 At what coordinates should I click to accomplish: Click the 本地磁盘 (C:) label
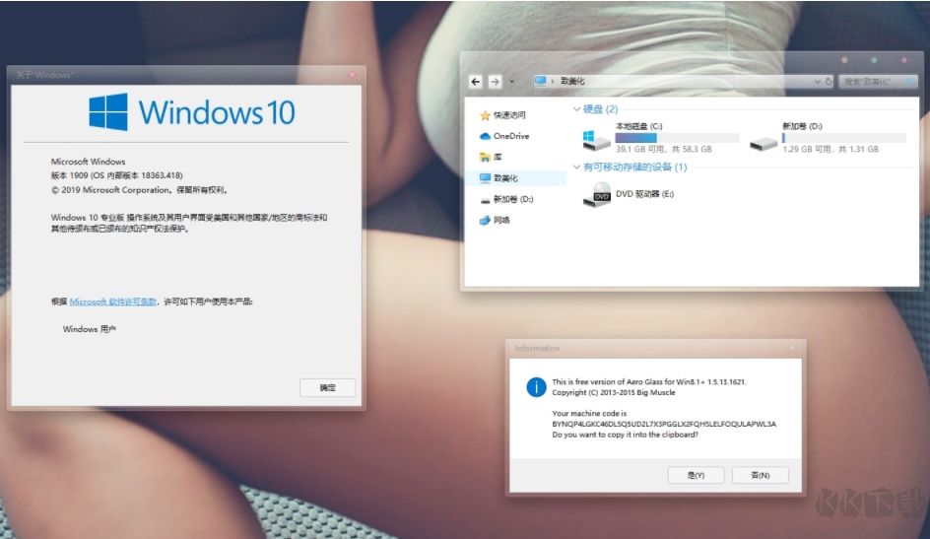click(638, 126)
